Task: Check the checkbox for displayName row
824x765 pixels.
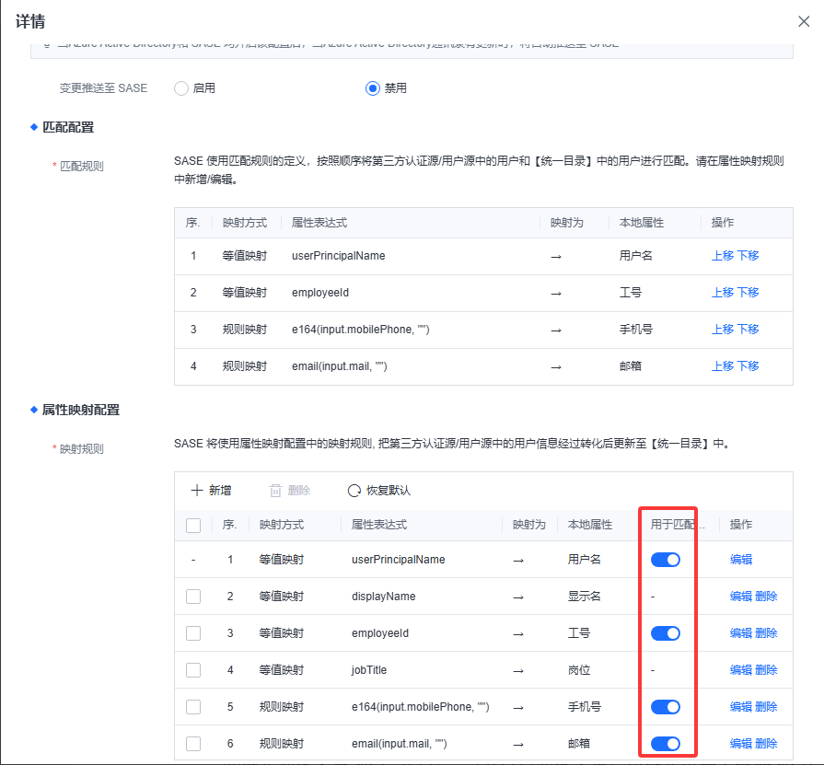Action: pos(193,597)
